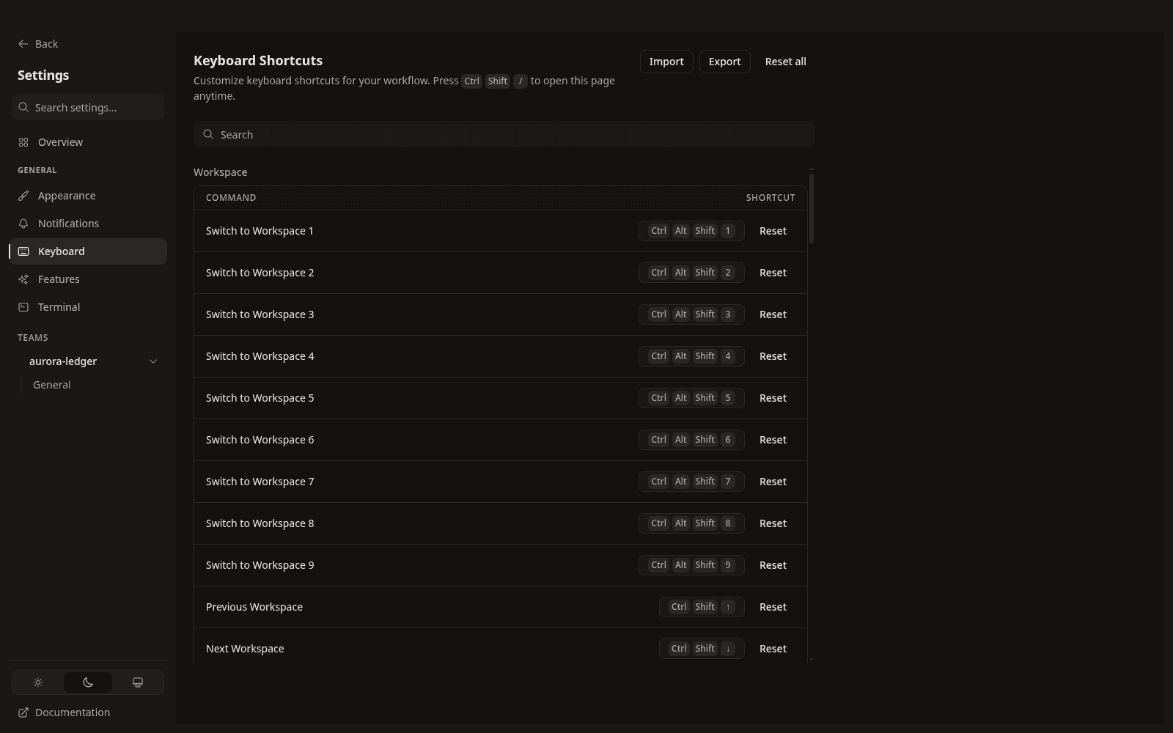This screenshot has width=1173, height=733.
Task: Click the Export button
Action: point(724,62)
